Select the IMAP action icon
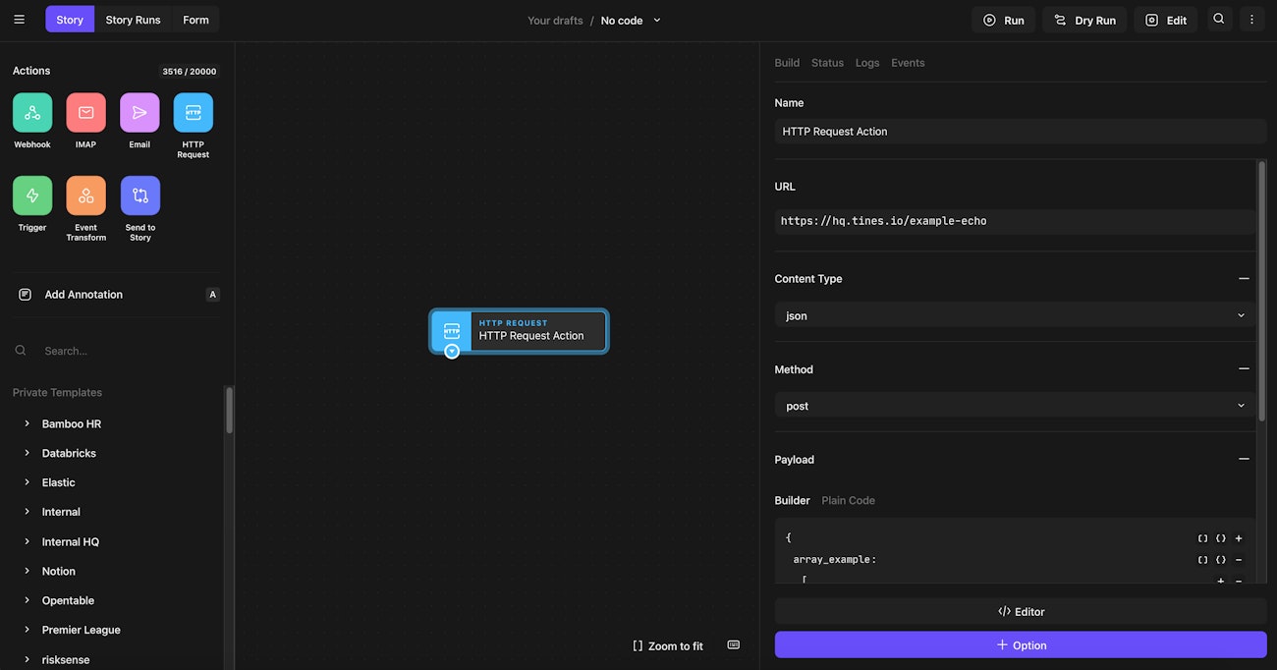The height and width of the screenshot is (670, 1277). [x=85, y=113]
